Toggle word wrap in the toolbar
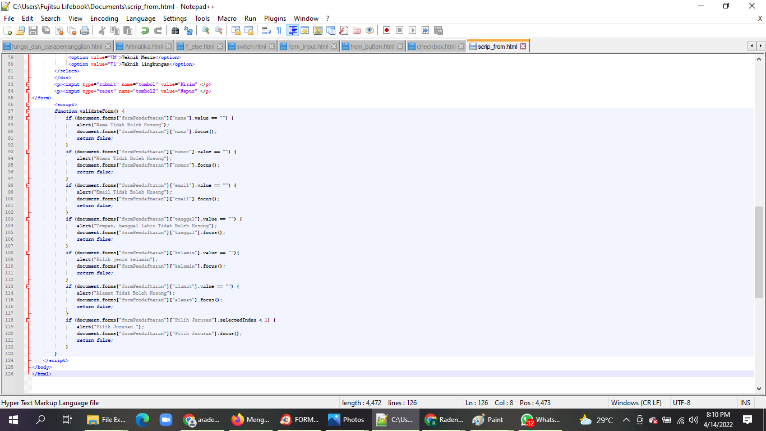766x431 pixels. [x=266, y=30]
